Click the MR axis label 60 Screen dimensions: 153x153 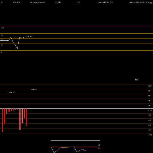coord(149,96)
